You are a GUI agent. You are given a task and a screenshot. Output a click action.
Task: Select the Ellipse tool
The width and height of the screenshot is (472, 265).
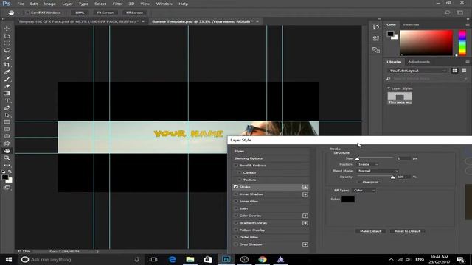click(x=7, y=136)
